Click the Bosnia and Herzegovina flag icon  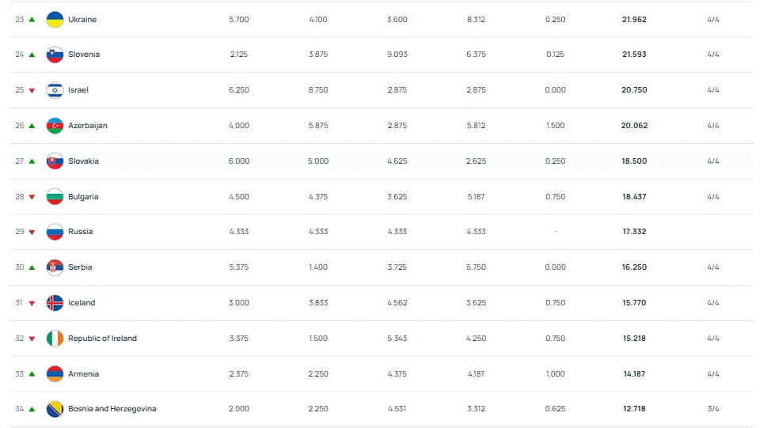coord(55,409)
